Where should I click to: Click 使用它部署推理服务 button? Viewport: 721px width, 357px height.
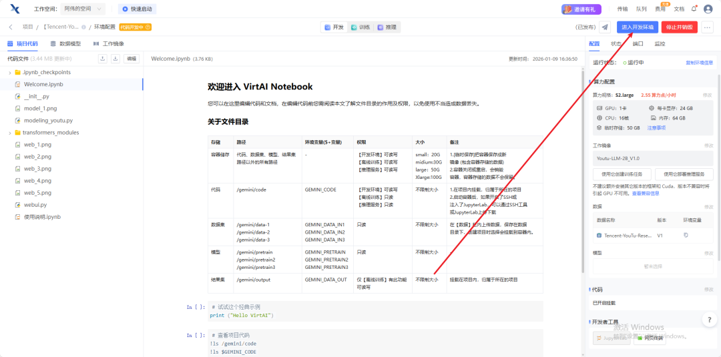tap(684, 174)
